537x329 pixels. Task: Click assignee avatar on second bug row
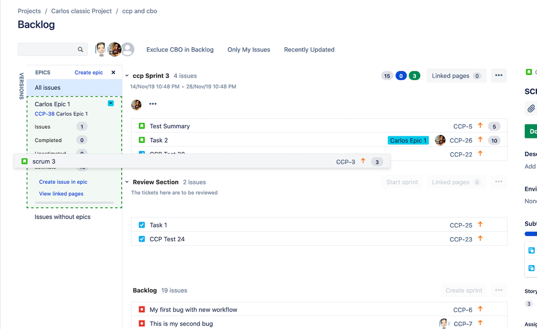(444, 324)
